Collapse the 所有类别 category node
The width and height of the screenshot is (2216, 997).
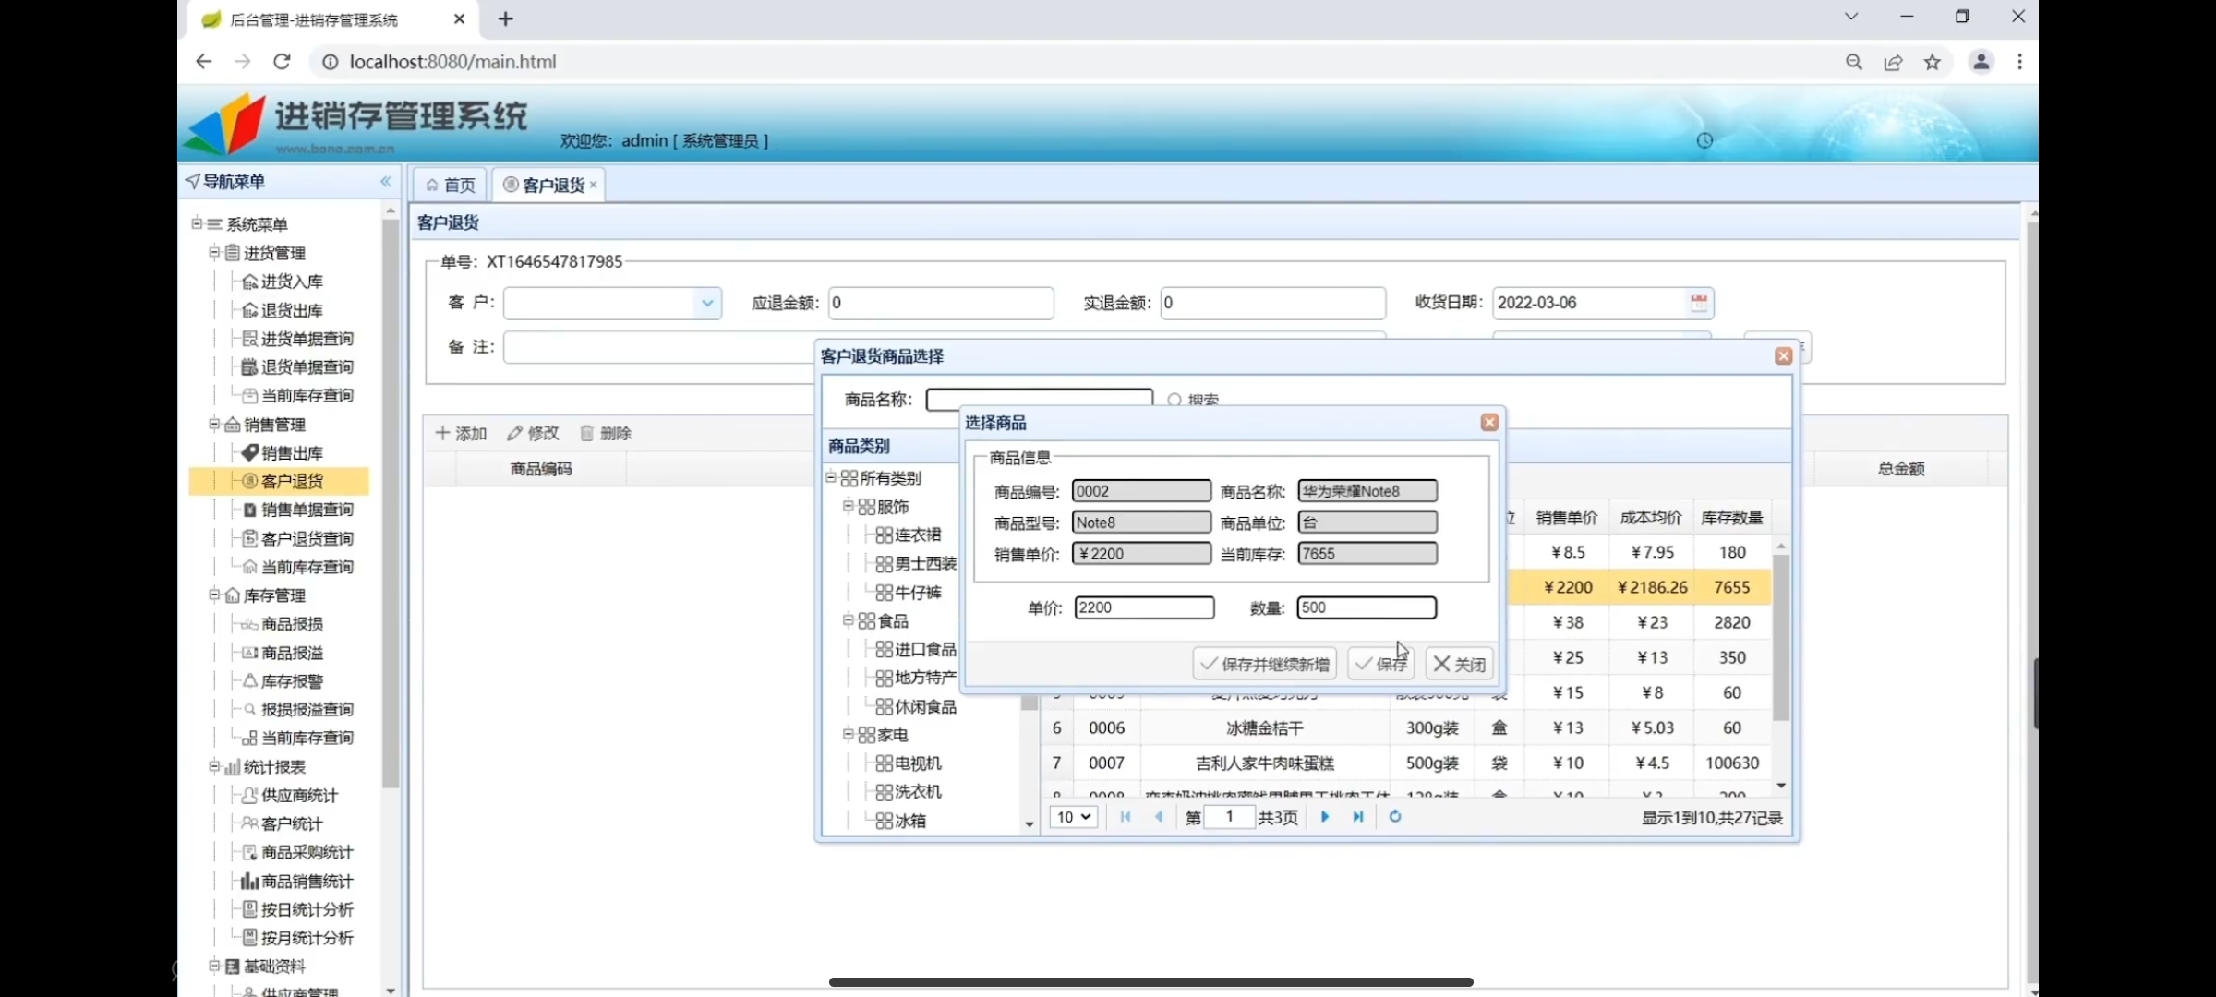[x=831, y=477]
